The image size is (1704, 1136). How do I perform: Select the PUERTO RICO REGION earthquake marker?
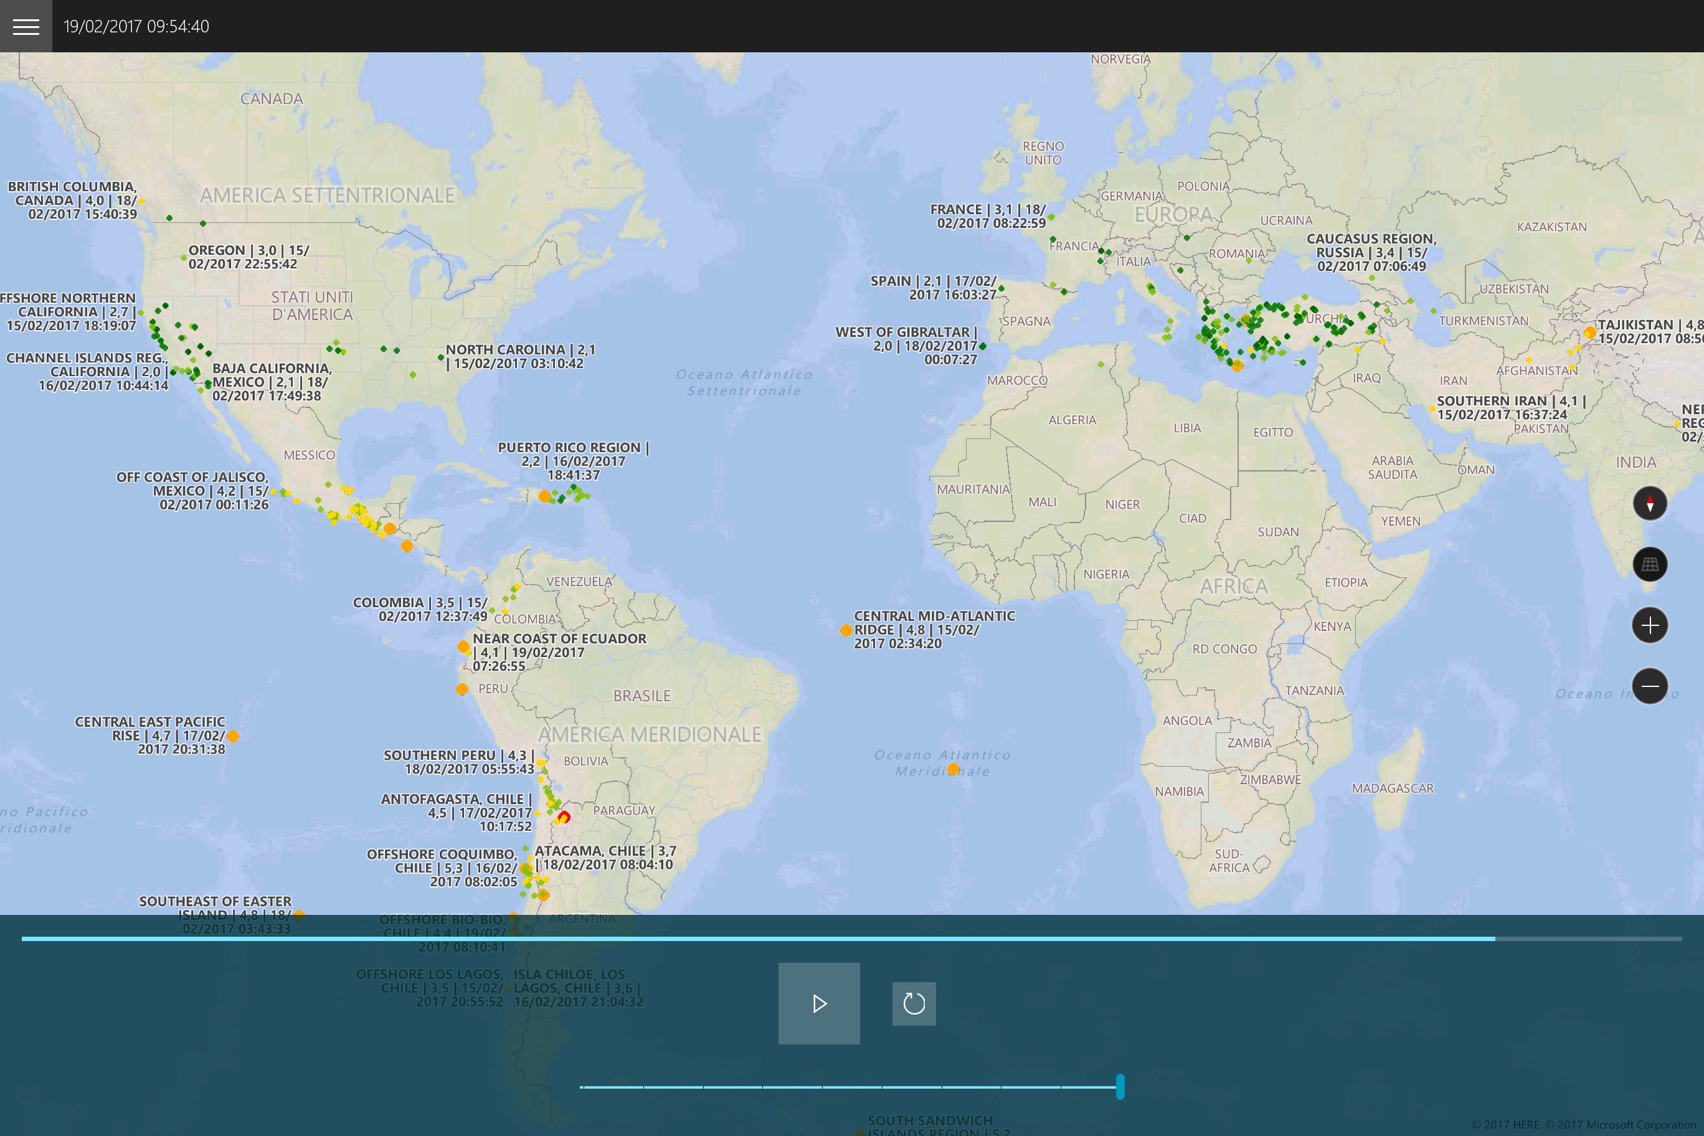click(x=545, y=497)
